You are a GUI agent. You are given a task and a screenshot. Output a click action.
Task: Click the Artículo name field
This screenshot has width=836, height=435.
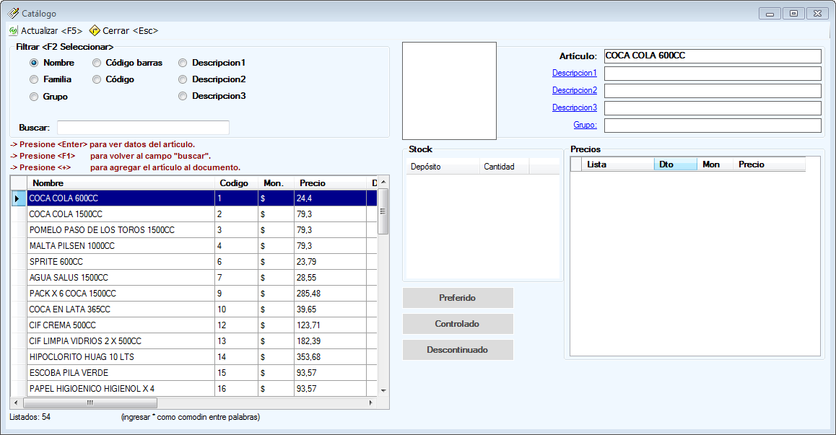[713, 56]
